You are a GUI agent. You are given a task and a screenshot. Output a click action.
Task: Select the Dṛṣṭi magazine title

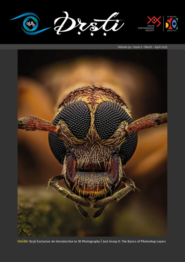(89, 24)
